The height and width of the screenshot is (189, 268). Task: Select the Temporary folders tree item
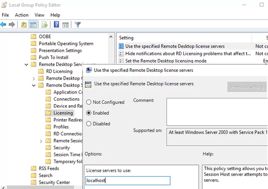[68, 161]
